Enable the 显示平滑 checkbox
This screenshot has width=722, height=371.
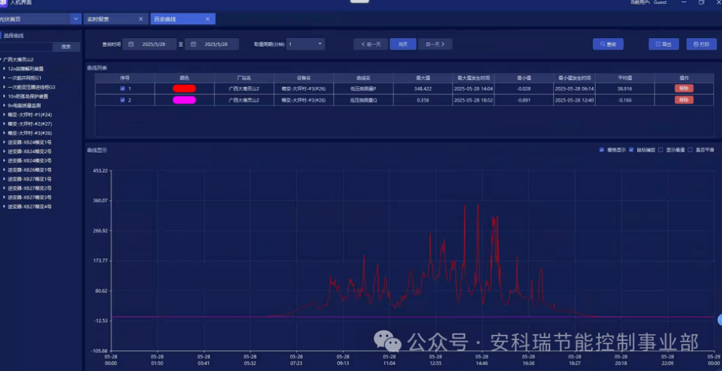[690, 150]
